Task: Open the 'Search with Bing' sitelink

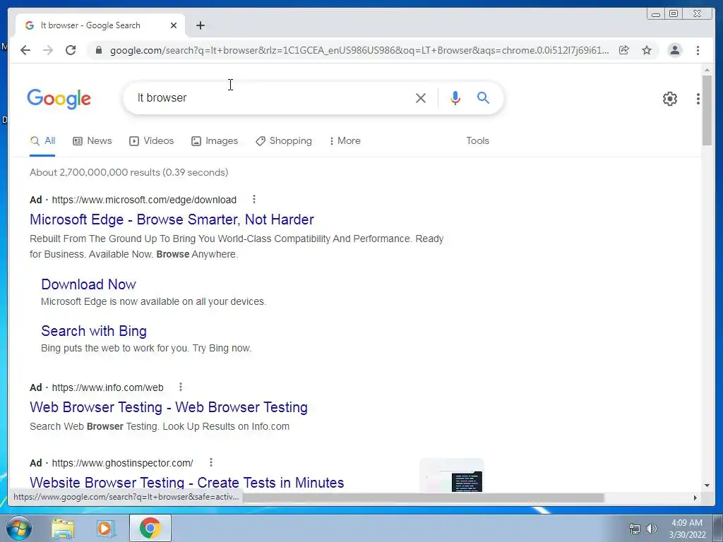Action: click(94, 331)
